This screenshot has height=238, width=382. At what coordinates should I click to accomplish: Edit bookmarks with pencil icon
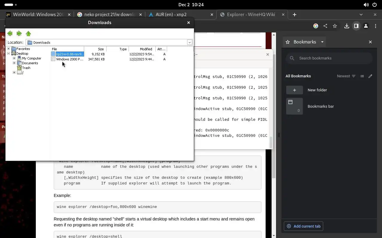tap(370, 76)
